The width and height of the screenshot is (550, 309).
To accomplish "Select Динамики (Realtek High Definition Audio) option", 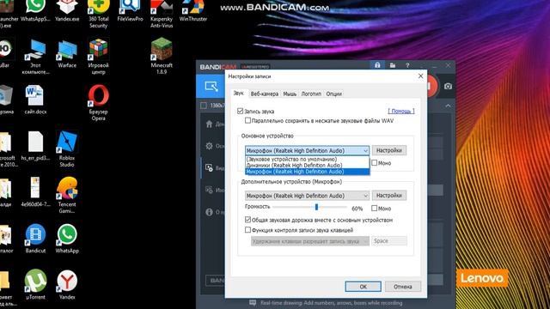I will coord(308,165).
